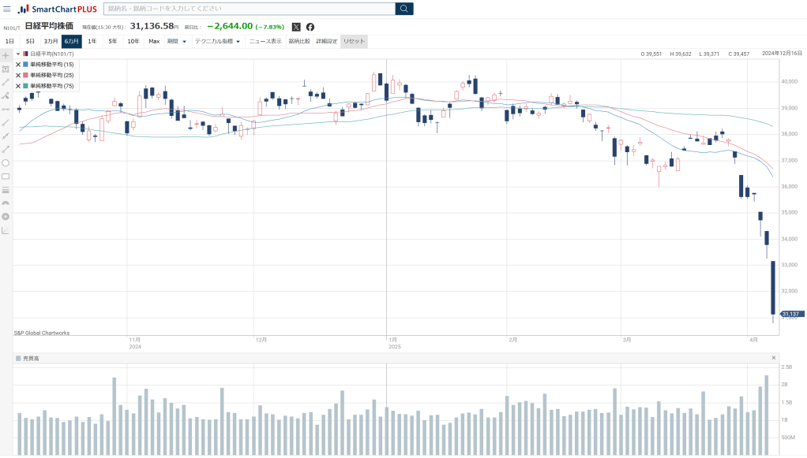Screen dimensions: 807x458
Task: Select the horizontal parallel lines tool
Action: (x=6, y=189)
